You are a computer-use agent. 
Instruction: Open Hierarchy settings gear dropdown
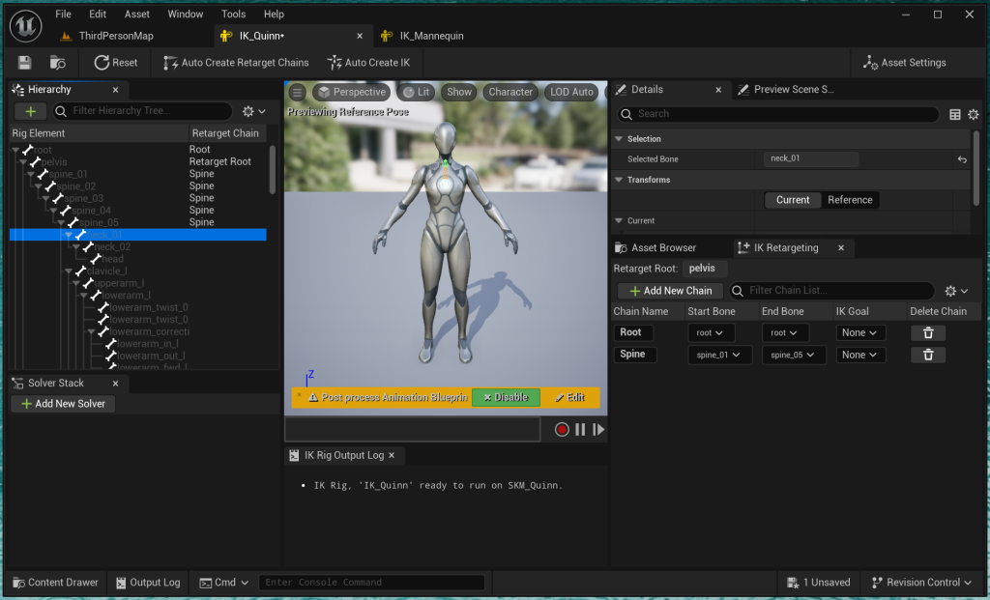(x=254, y=111)
